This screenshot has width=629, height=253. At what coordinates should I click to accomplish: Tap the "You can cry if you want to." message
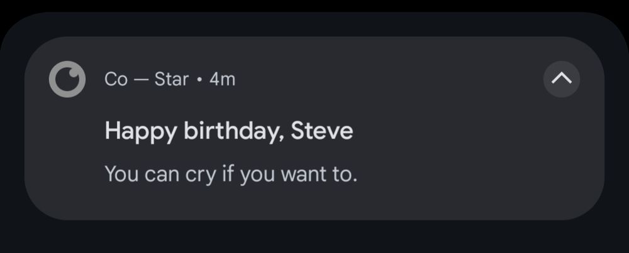pos(231,175)
